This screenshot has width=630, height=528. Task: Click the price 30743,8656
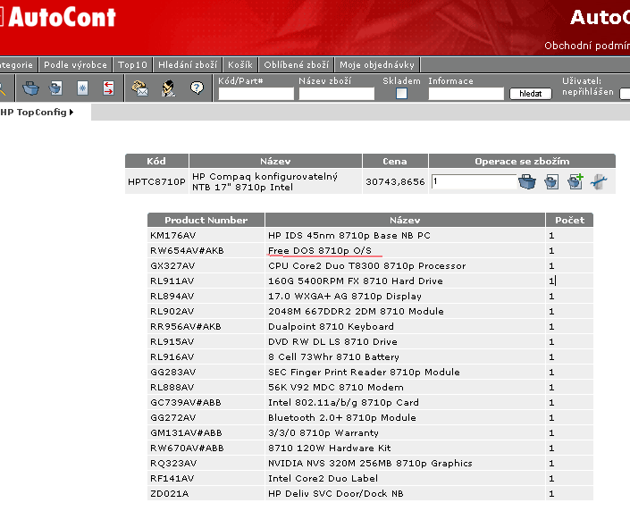pyautogui.click(x=395, y=181)
